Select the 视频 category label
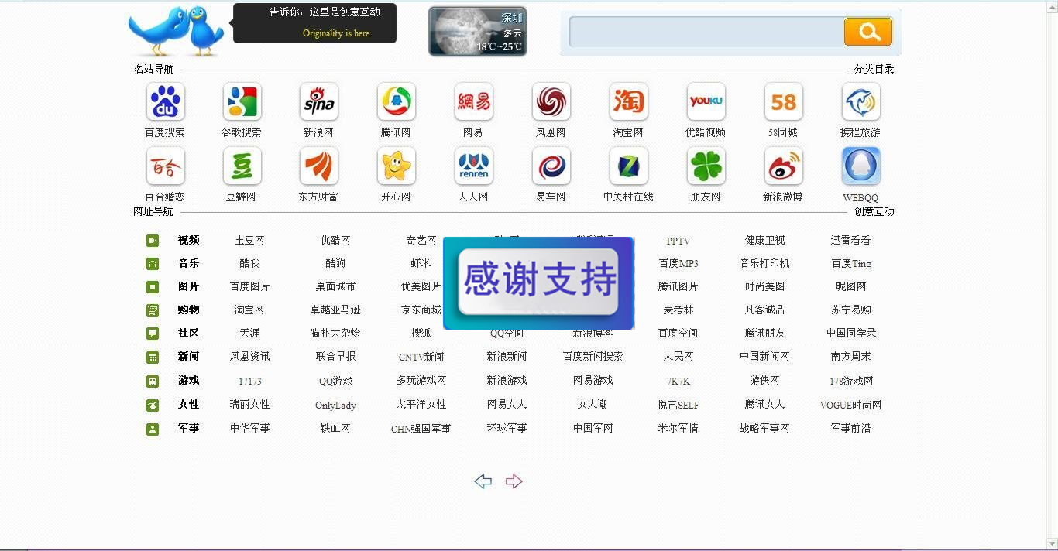Image resolution: width=1058 pixels, height=551 pixels. [x=188, y=240]
